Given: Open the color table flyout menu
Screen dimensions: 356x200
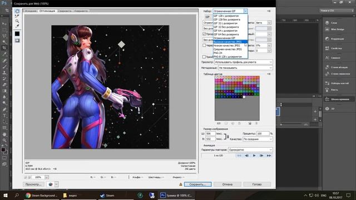Looking at the screenshot, I should 269,74.
